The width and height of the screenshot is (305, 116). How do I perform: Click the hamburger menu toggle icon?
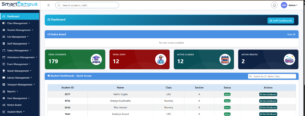click(x=49, y=5)
